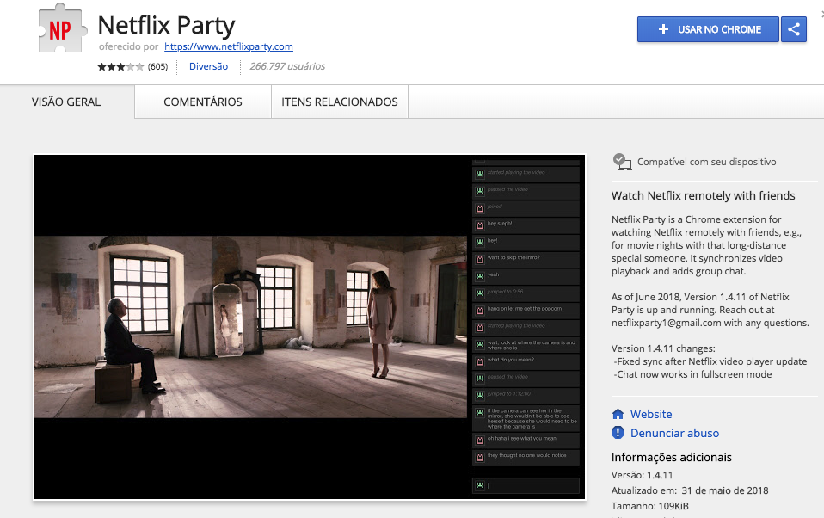Click the avatar beside "hey steph!" chat message

pos(480,224)
